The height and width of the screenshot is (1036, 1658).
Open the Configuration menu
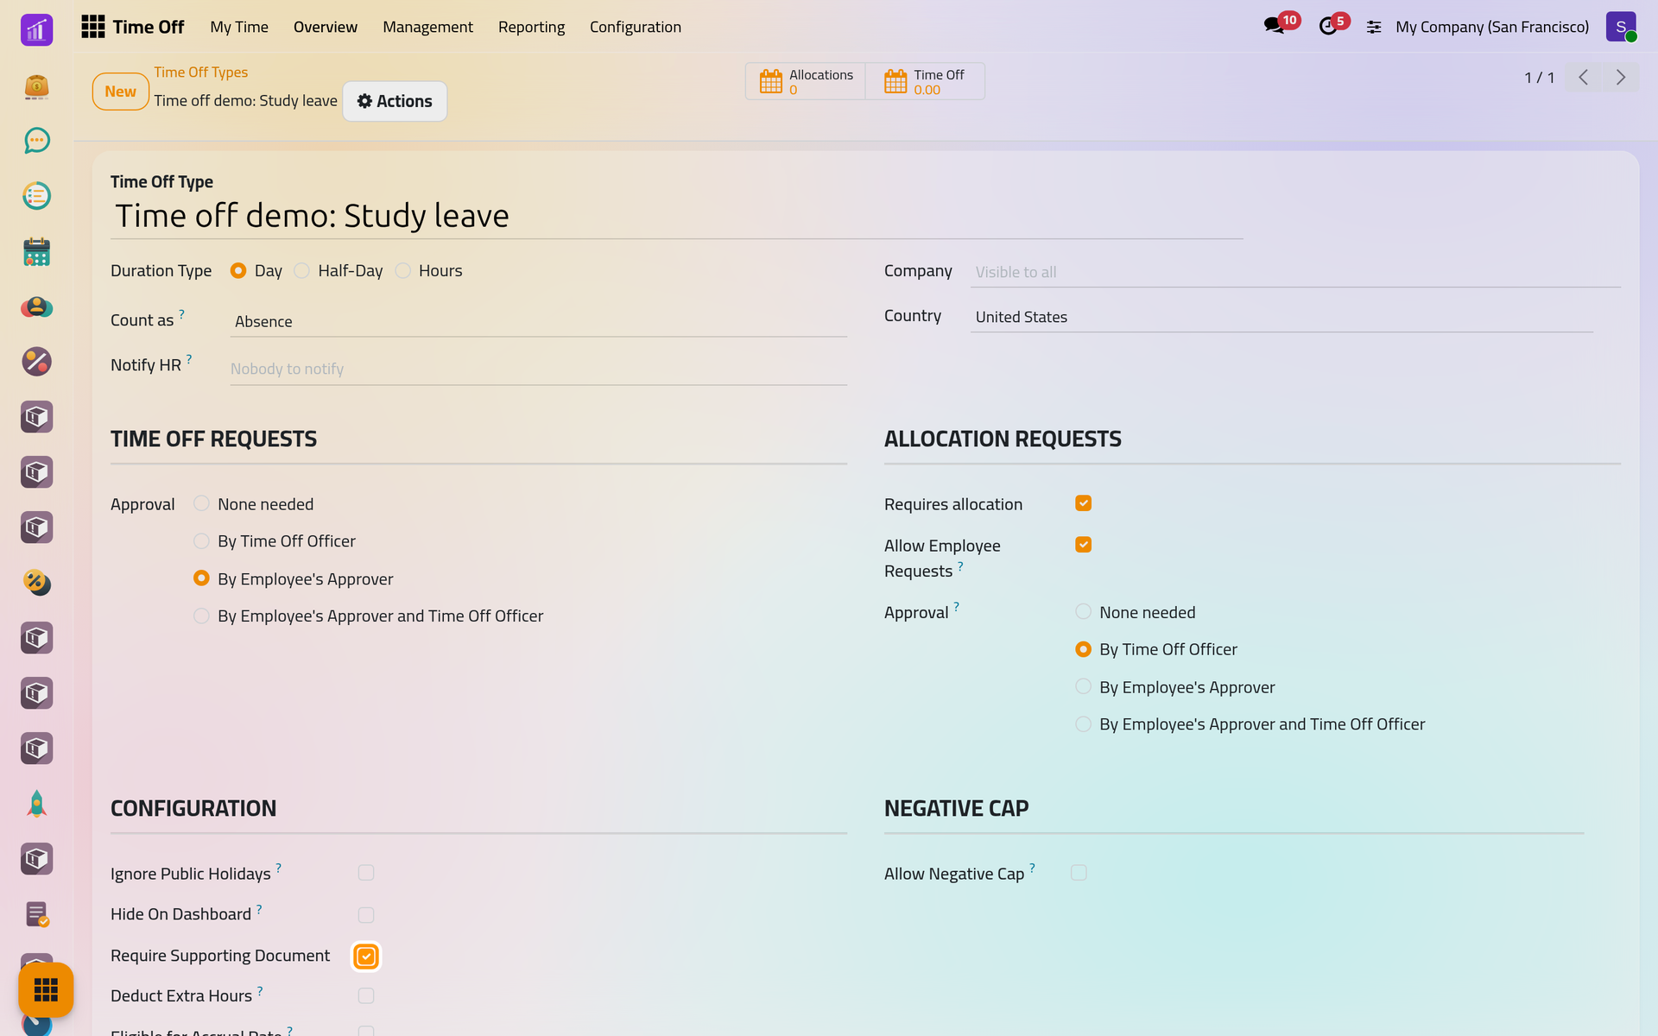636,27
